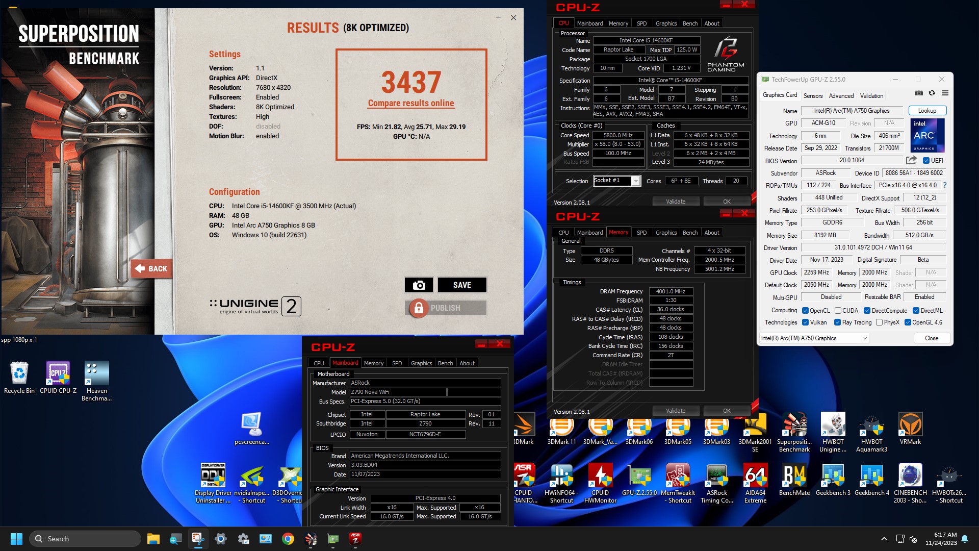979x551 pixels.
Task: Click the bus interface question mark icon
Action: click(944, 185)
